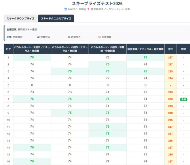This screenshot has height=165, width=190.
Task: Click the date text March 1, 2026
Action: (76, 9)
